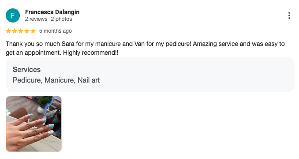Click the "2 photos" count text
This screenshot has height=159, width=299.
[61, 19]
